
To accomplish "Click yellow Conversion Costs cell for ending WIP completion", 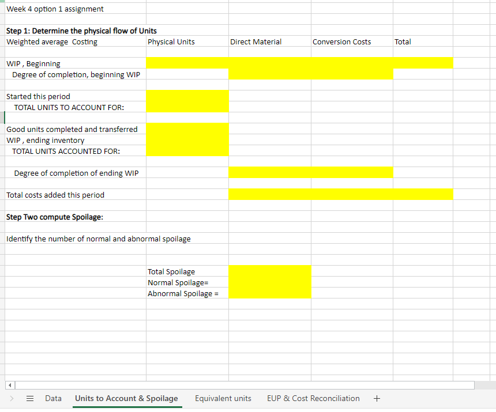I will tap(352, 172).
